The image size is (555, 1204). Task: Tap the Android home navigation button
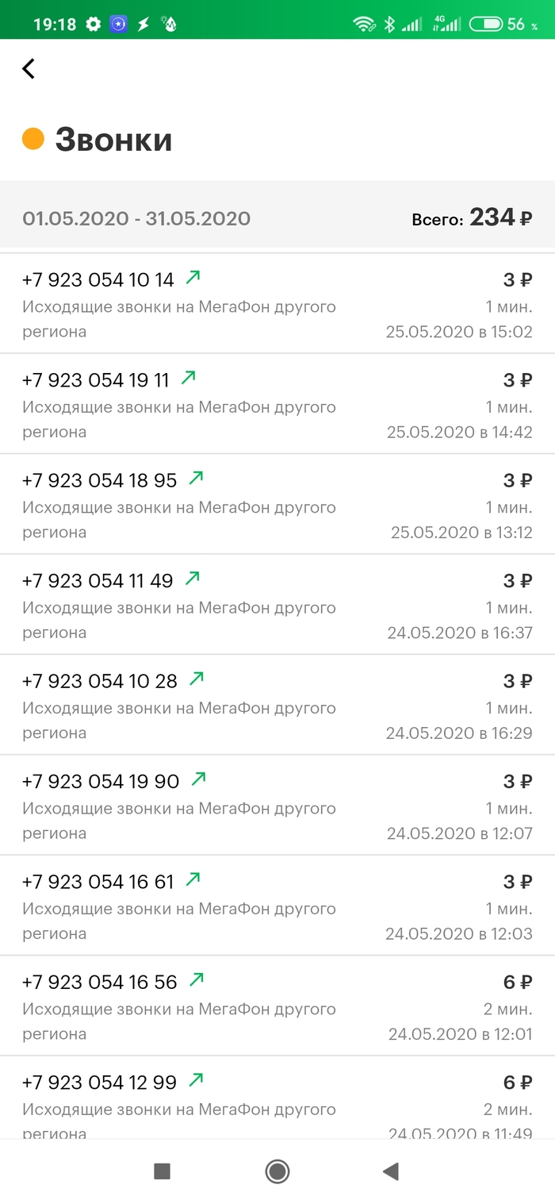[x=277, y=1171]
